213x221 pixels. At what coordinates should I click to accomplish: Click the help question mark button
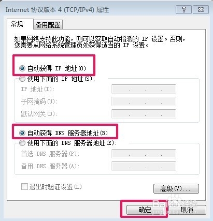[183, 9]
